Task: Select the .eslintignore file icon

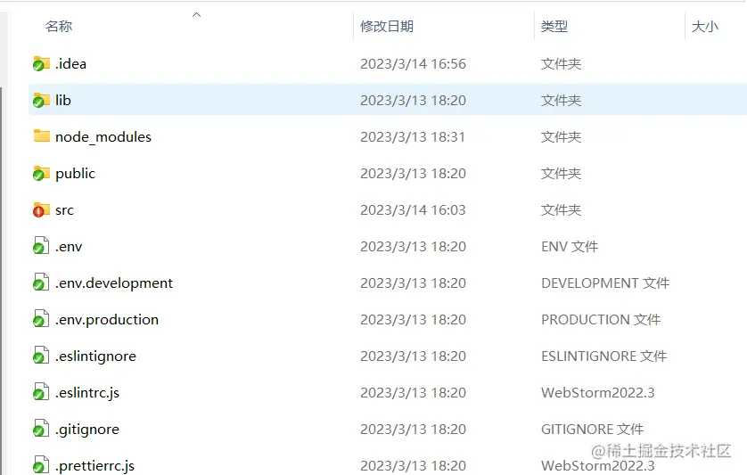Action: 40,356
